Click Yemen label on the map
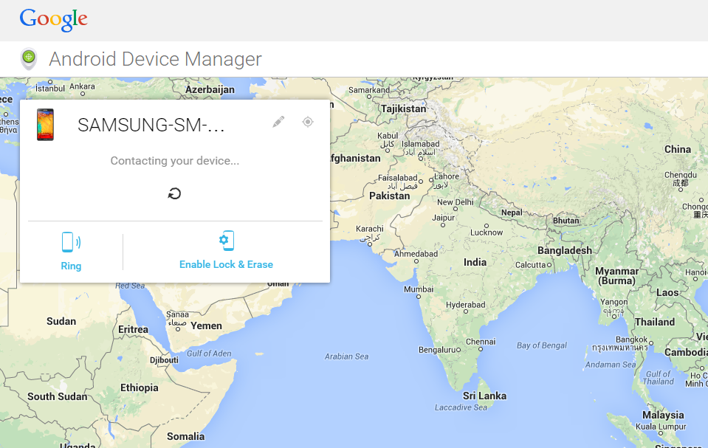Image resolution: width=708 pixels, height=448 pixels. (206, 325)
